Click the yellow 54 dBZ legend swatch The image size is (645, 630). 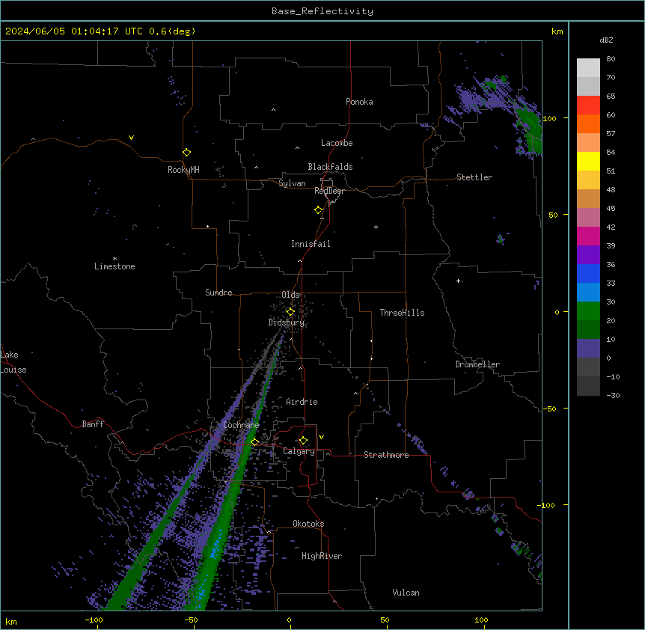tap(588, 161)
